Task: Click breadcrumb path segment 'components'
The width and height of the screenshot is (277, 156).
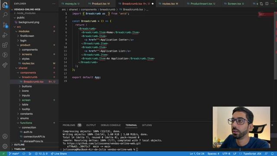Action: [x=89, y=10]
